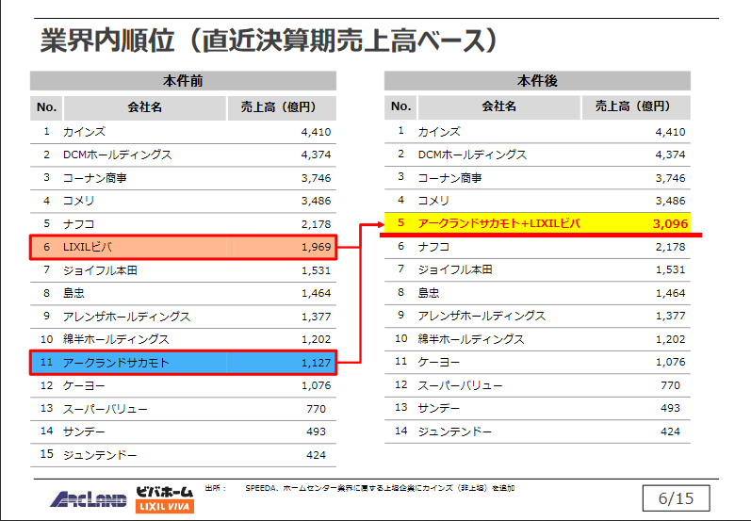Click 売上高(億円) column header in 本件後 table
Viewport: 751px width, 521px height.
click(x=635, y=107)
